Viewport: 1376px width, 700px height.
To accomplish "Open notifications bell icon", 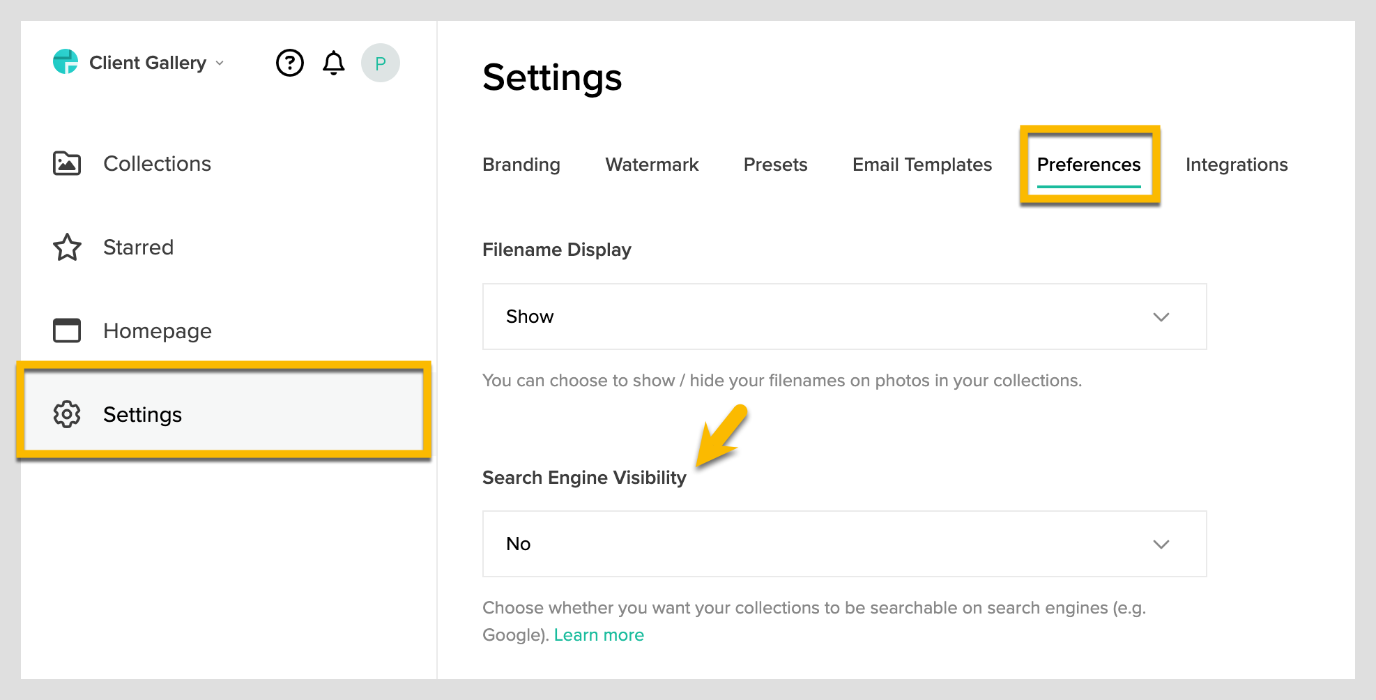I will 334,63.
